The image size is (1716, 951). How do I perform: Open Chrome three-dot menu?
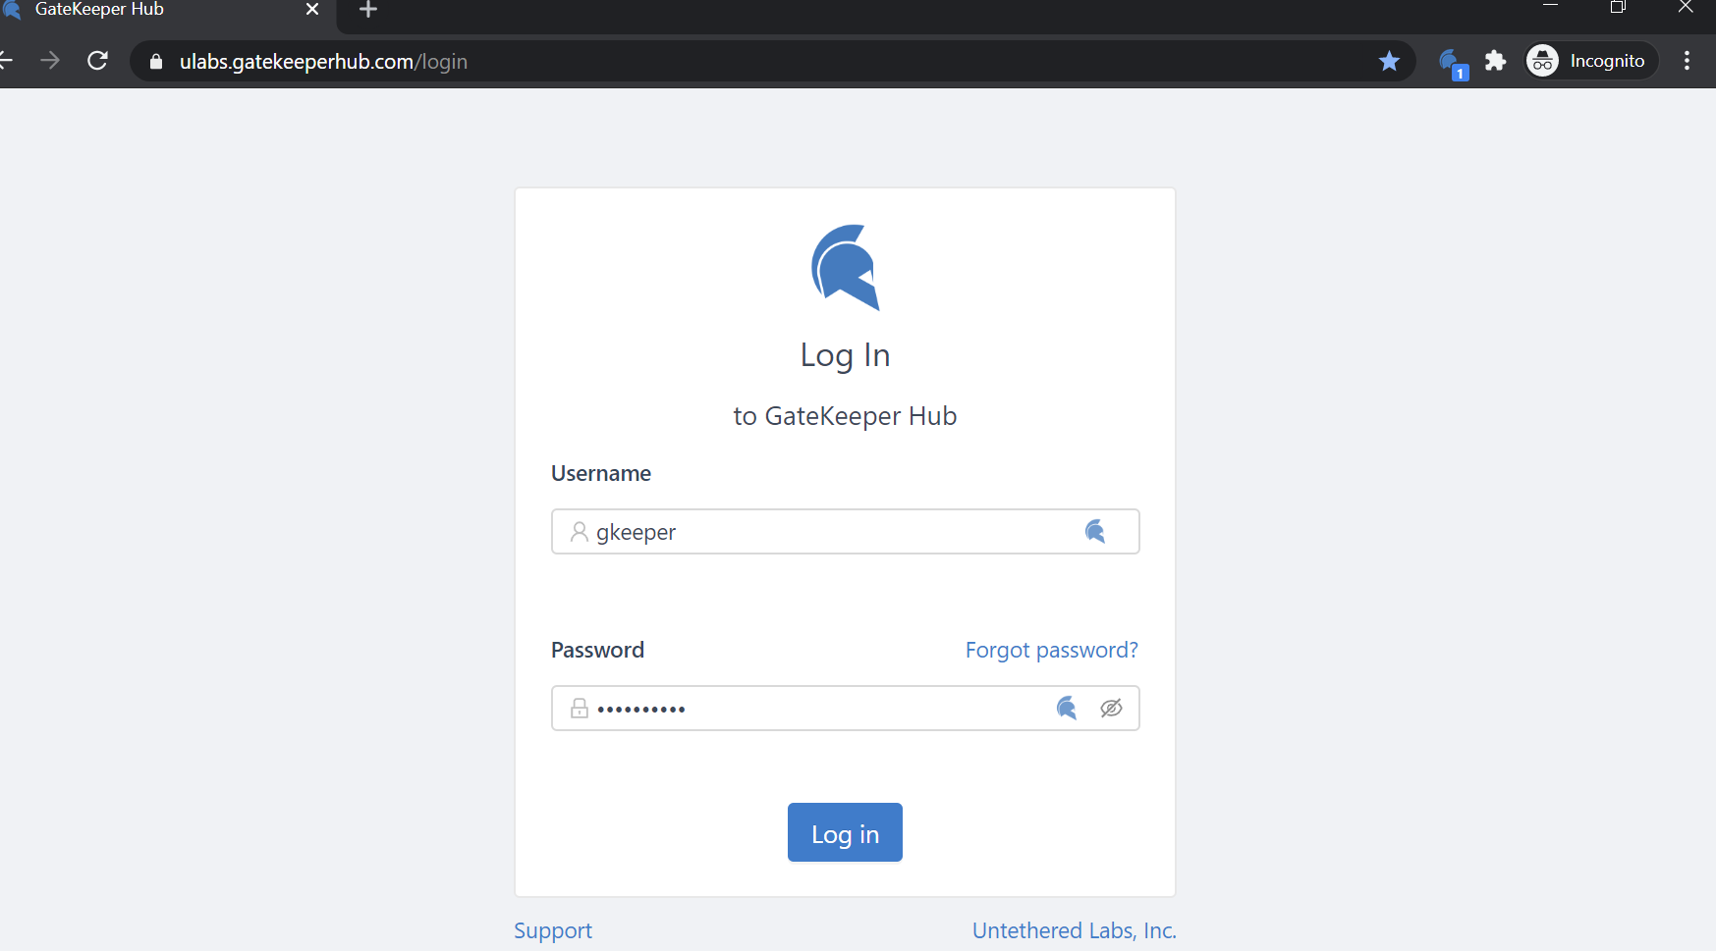1687,61
